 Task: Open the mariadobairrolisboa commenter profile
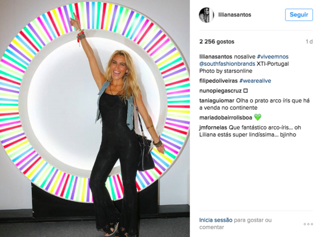point(226,118)
